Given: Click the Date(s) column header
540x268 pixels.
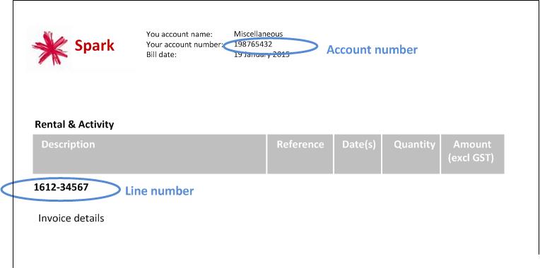Looking at the screenshot, I should [358, 154].
